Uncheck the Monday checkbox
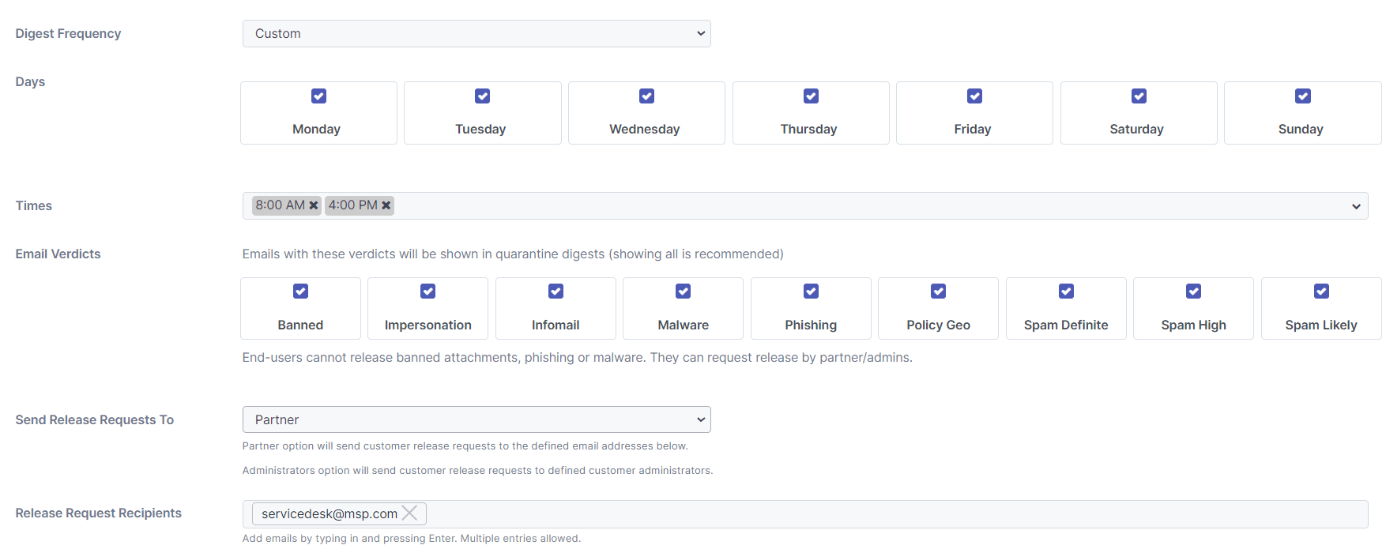Screen dimensions: 1386x549 click(318, 96)
